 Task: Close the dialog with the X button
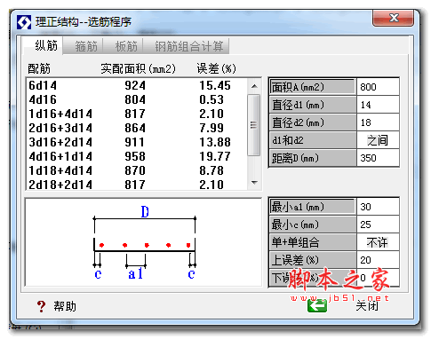pos(393,19)
